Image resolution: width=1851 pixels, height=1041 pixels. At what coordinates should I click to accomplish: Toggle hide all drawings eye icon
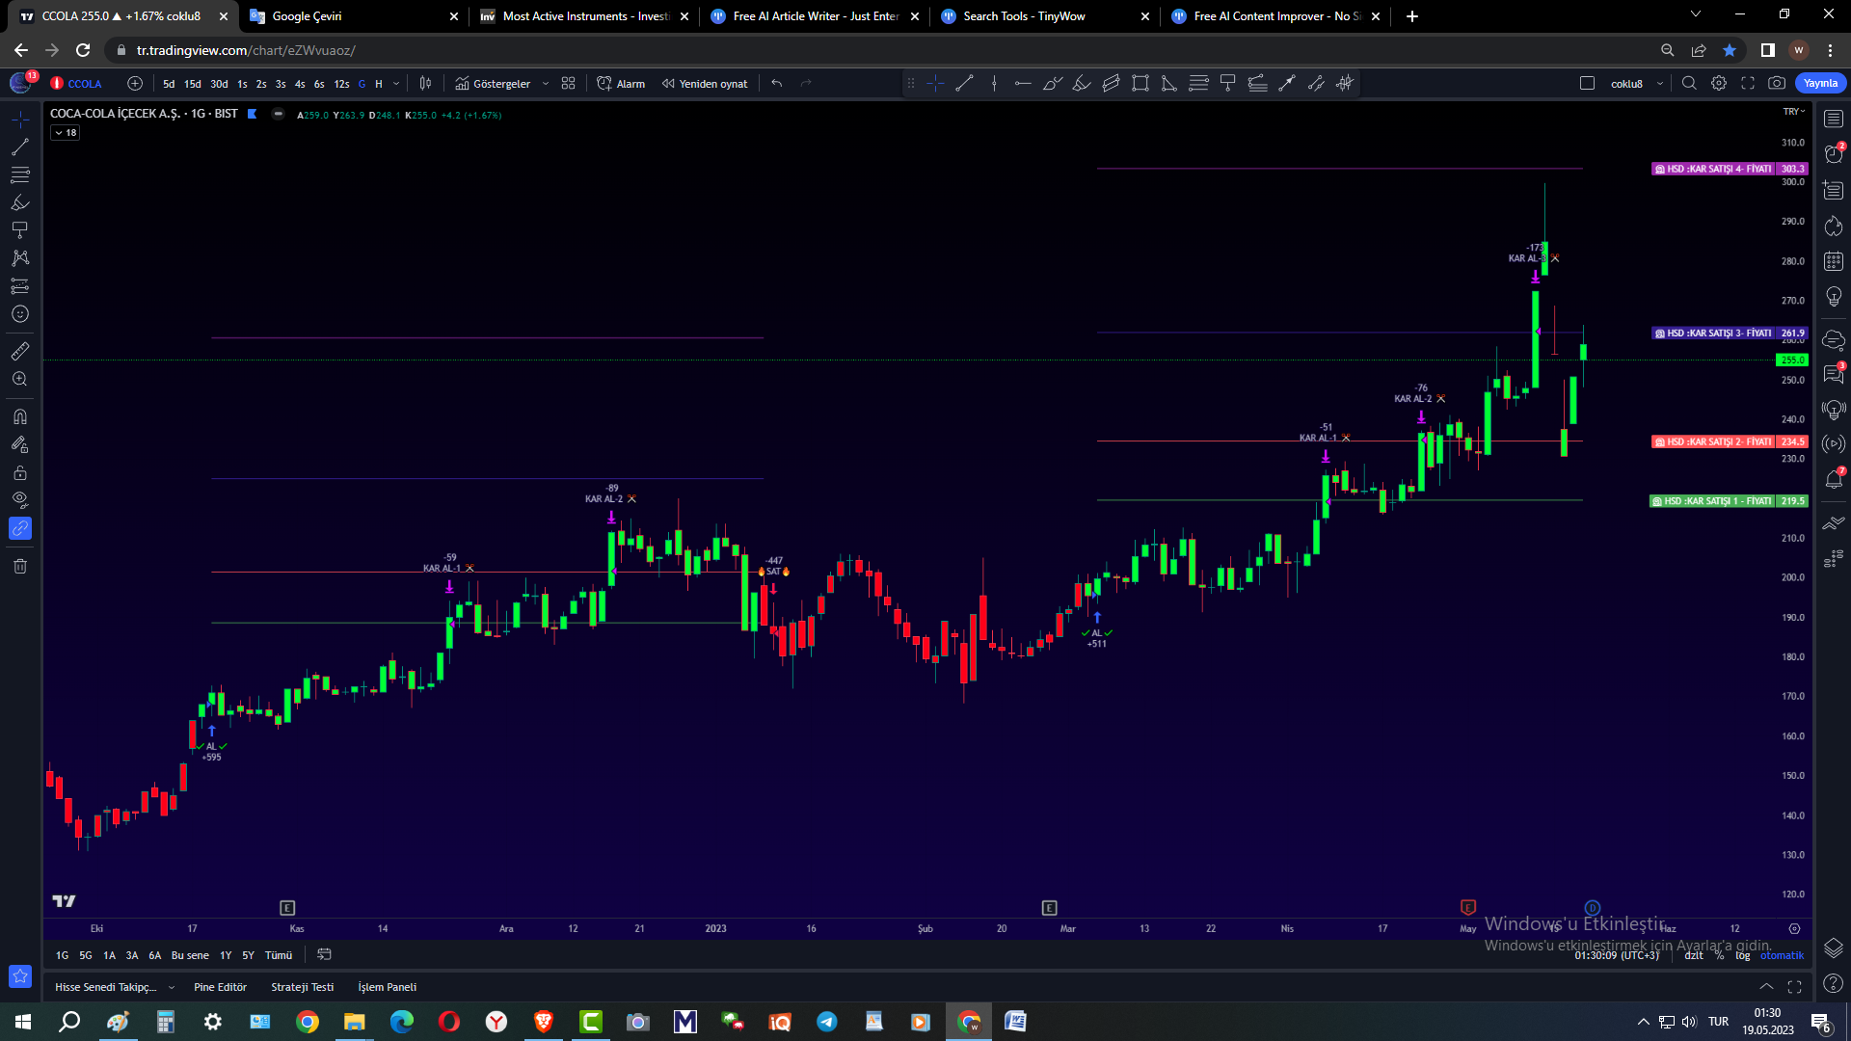coord(20,500)
